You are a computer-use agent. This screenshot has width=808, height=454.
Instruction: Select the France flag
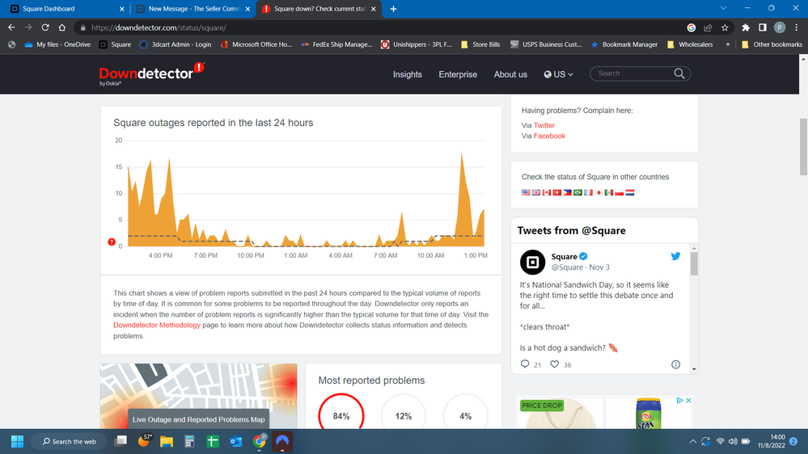pos(588,192)
